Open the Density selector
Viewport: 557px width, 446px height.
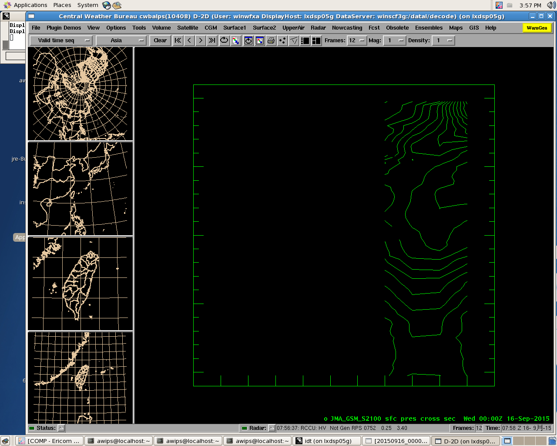[443, 41]
